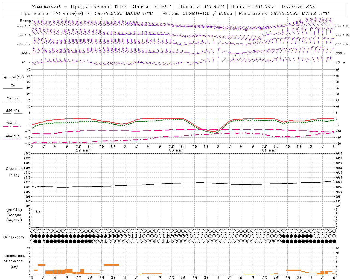This screenshot has height=280, width=350.
Task: Click the red 2m temperature curve
Action: (164, 118)
